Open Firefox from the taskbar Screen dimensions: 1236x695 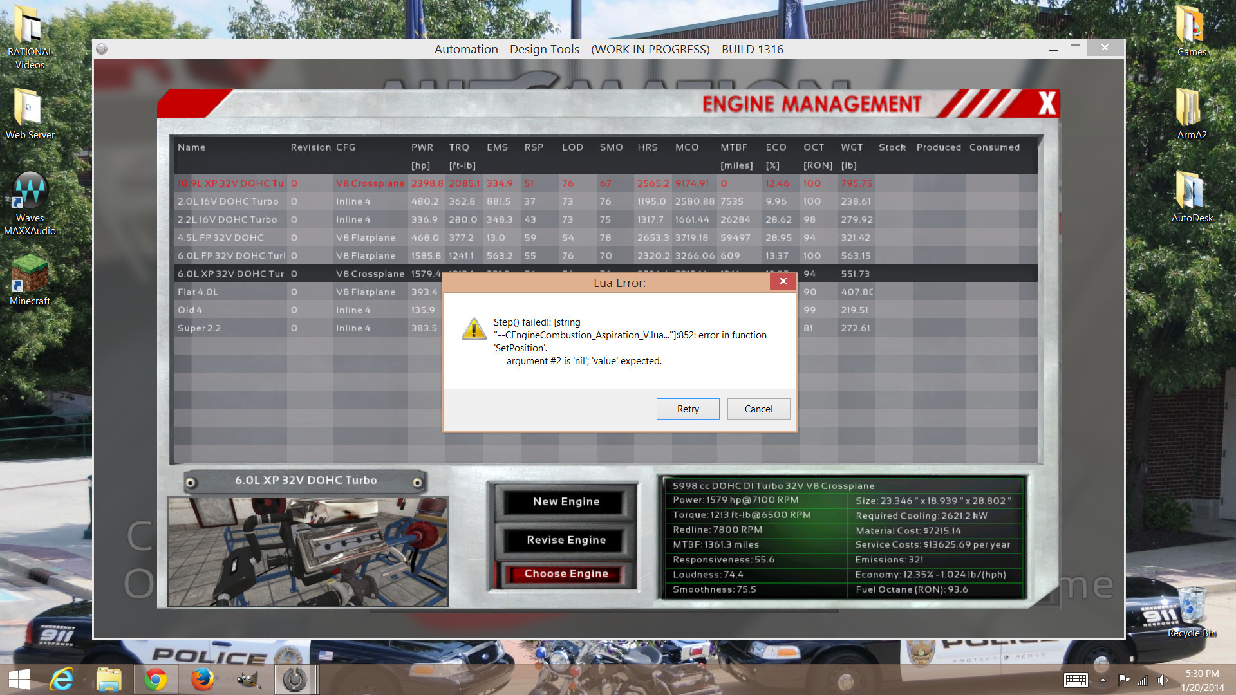click(202, 680)
